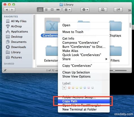This screenshot has height=117, width=134.
Task: Choose Get Info from context menu
Action: click(x=84, y=39)
